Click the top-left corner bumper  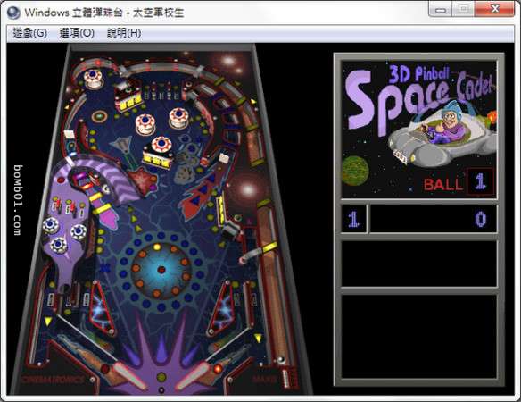(x=94, y=79)
